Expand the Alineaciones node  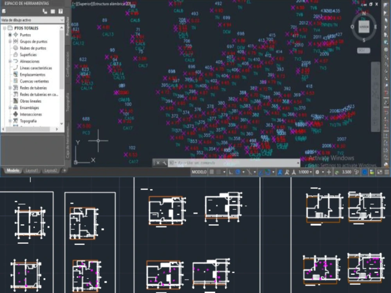tap(10, 61)
